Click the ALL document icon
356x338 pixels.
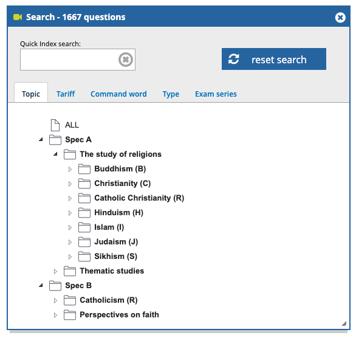[55, 125]
